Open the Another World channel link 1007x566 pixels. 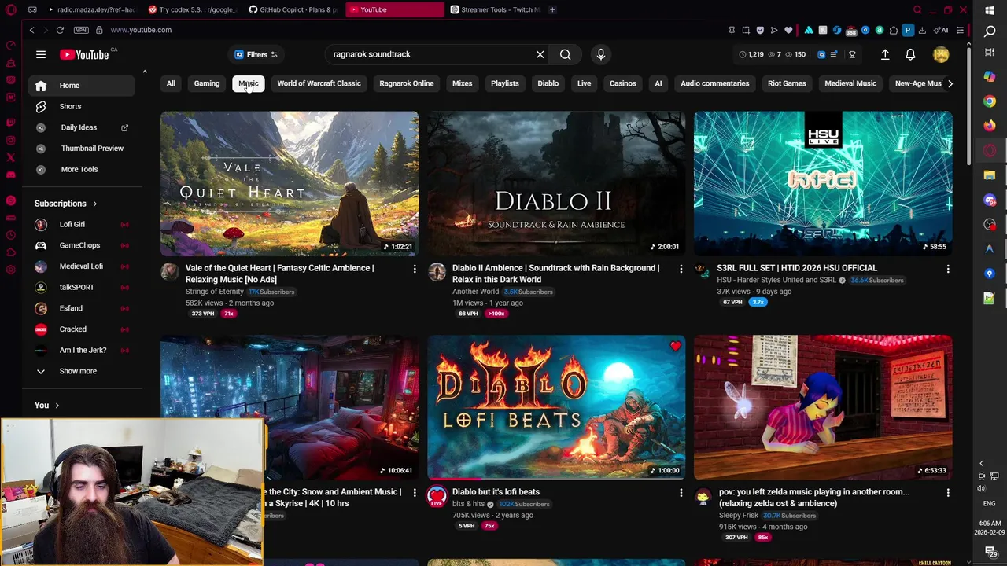point(476,292)
